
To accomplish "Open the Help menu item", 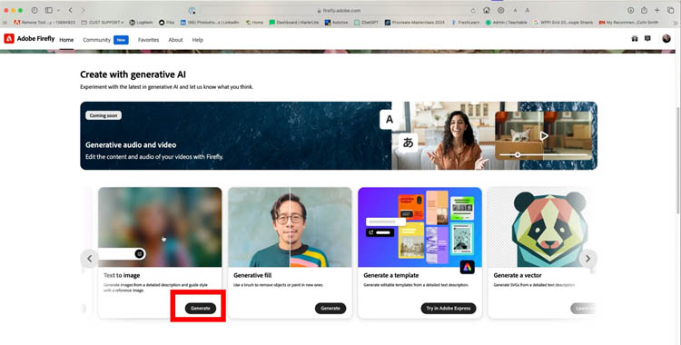I will click(x=198, y=40).
